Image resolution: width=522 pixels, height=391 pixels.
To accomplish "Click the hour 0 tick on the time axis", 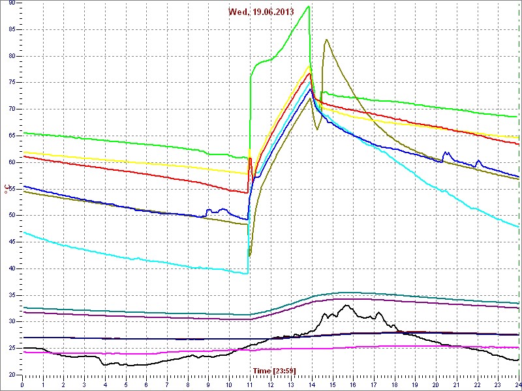I will click(22, 384).
